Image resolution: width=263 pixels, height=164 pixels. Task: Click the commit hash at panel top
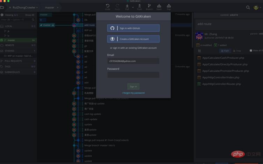234,15
